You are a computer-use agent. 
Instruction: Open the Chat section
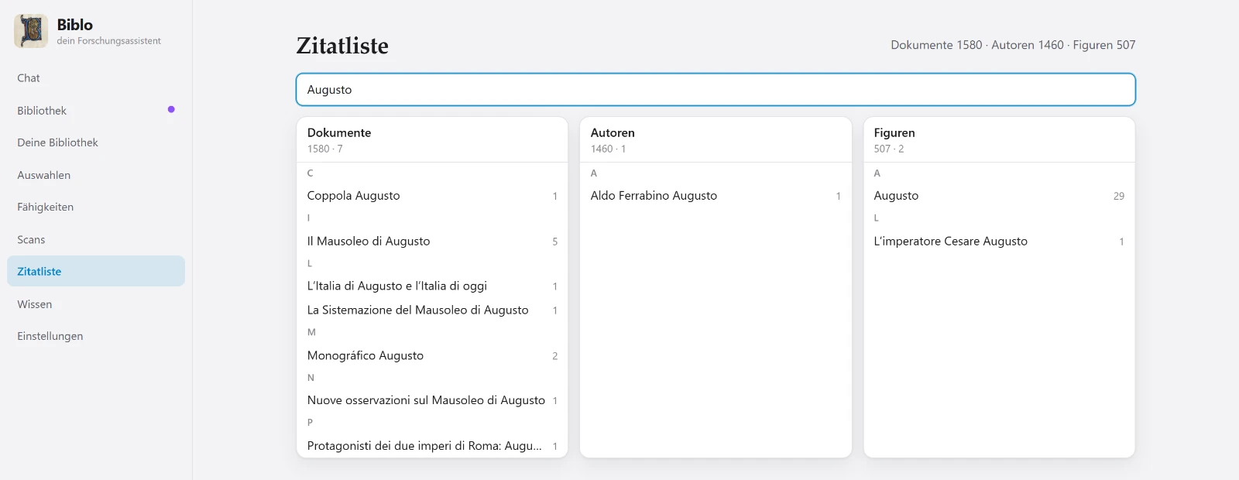click(x=96, y=78)
